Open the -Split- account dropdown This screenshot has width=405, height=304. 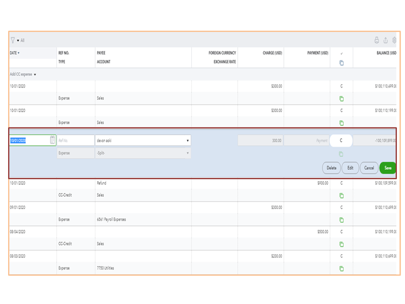click(188, 153)
